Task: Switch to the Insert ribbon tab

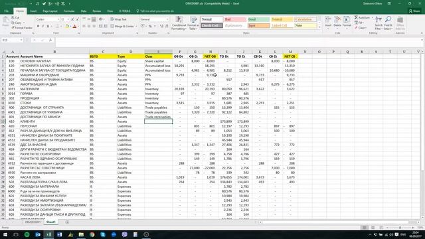Action: 33,11
